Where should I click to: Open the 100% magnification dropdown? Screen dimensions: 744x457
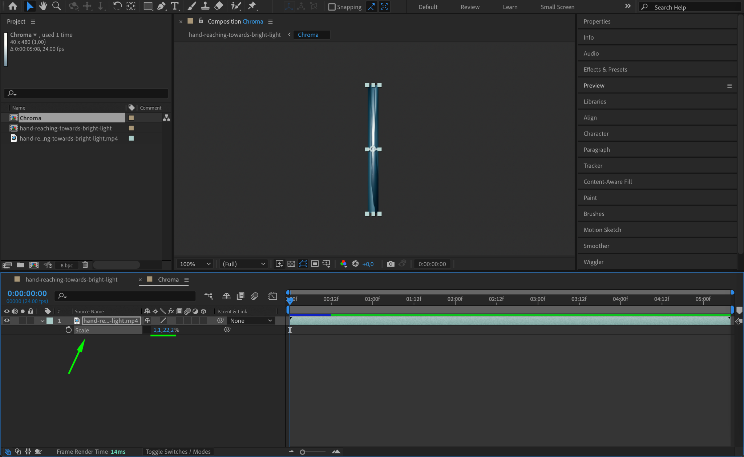point(195,264)
